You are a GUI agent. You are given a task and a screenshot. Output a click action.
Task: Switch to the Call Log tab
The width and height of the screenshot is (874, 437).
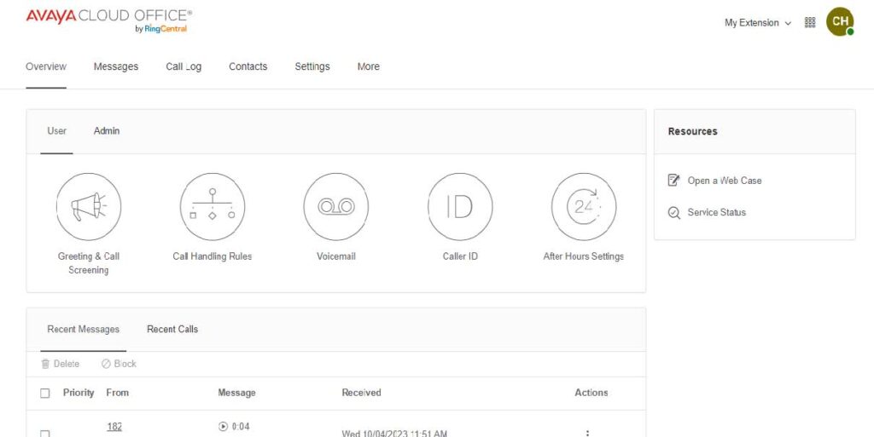point(184,66)
